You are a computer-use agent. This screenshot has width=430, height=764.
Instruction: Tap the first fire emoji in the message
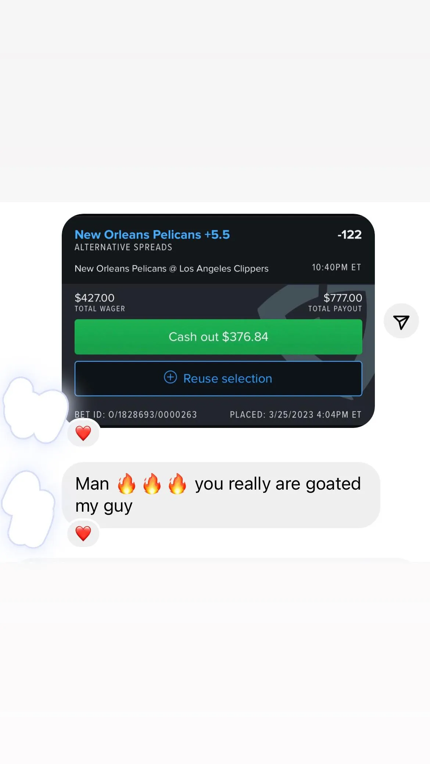coord(126,483)
